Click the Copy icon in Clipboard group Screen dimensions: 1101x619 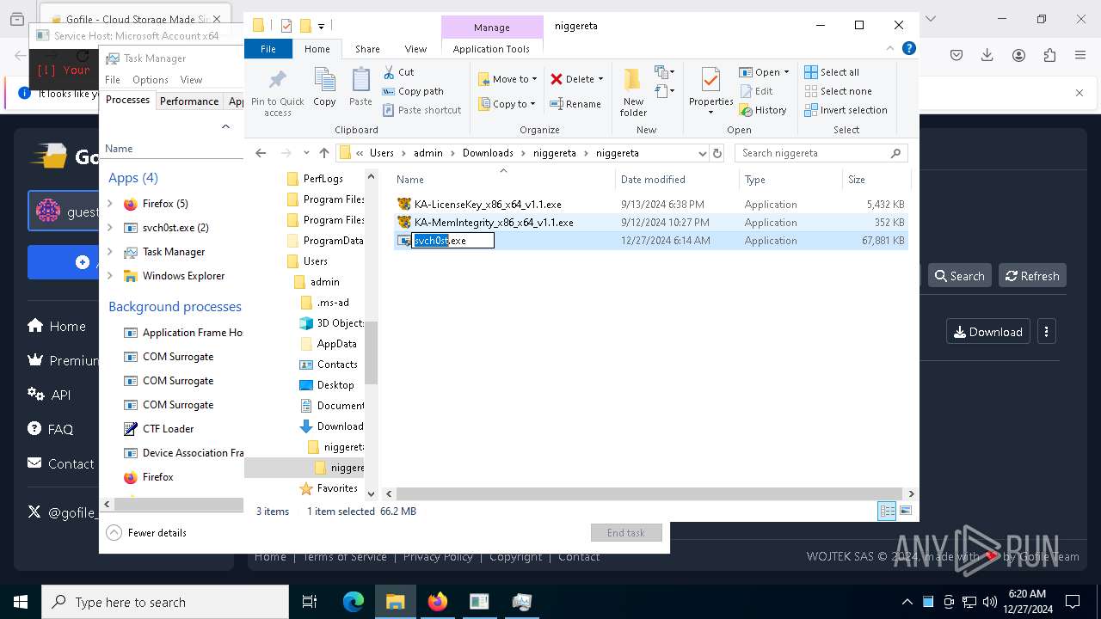pos(324,88)
